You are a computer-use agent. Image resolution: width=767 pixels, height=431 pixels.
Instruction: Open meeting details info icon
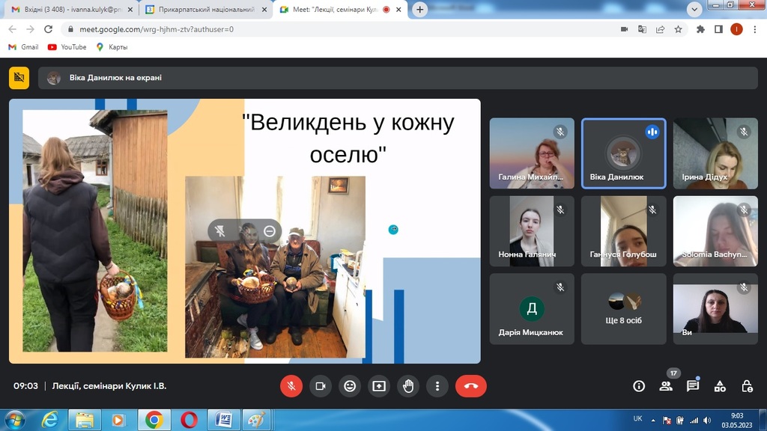click(639, 386)
